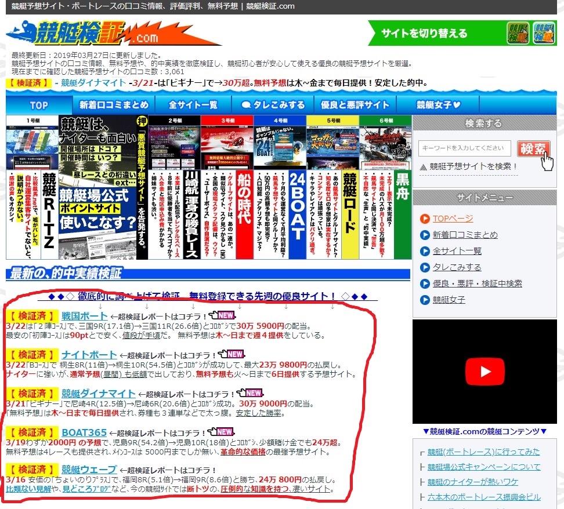Screen dimensions: 564x509
Task: Open the 5号艇 競艇ロード thumbnail
Action: point(332,187)
